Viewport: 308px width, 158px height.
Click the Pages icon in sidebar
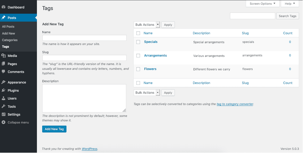(x=4, y=64)
